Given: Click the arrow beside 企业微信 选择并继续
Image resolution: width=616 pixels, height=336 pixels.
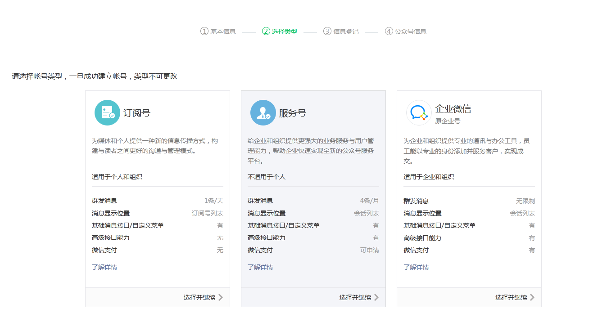Looking at the screenshot, I should pos(532,297).
